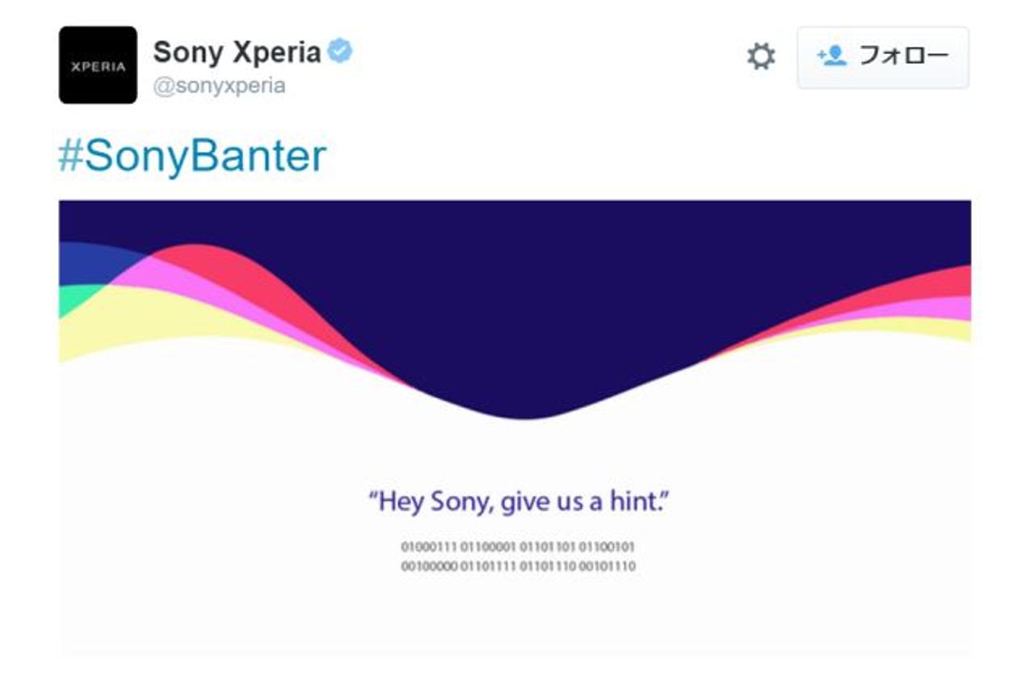Click the "Hey Sony, give us a hint." text
Image resolution: width=1034 pixels, height=685 pixels.
519,502
